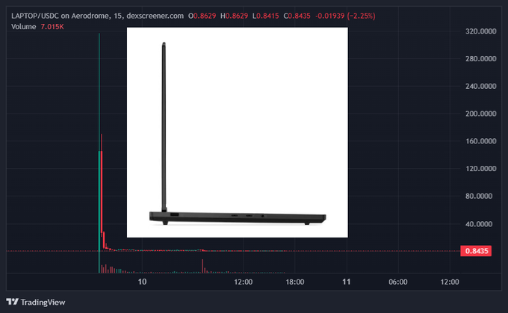Select the 80.0000 price axis label
Screen dimensions: 508x313
(x=479, y=196)
